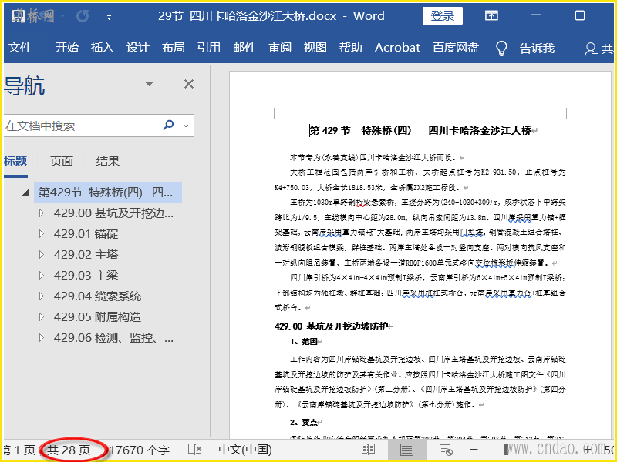Select the 标题 navigation tab
The height and width of the screenshot is (462, 617).
pyautogui.click(x=15, y=162)
